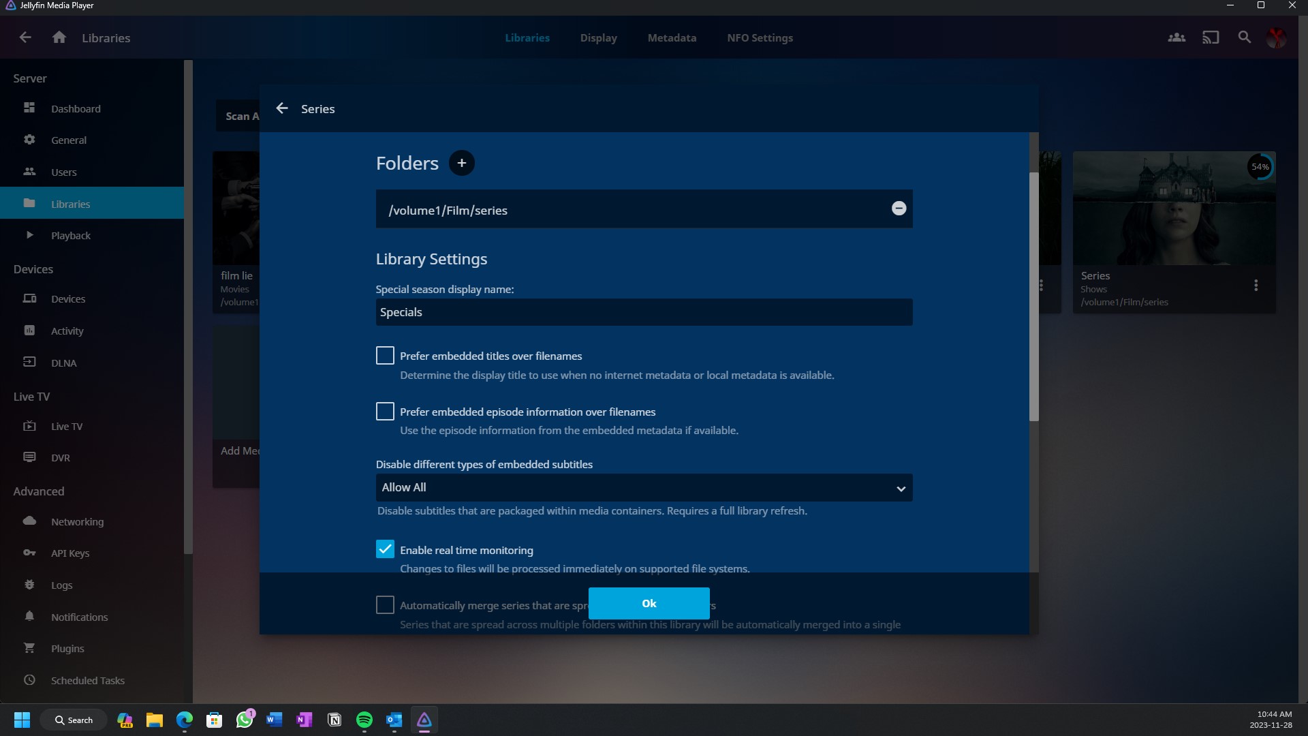1308x736 pixels.
Task: Click the add folder plus icon
Action: point(461,163)
